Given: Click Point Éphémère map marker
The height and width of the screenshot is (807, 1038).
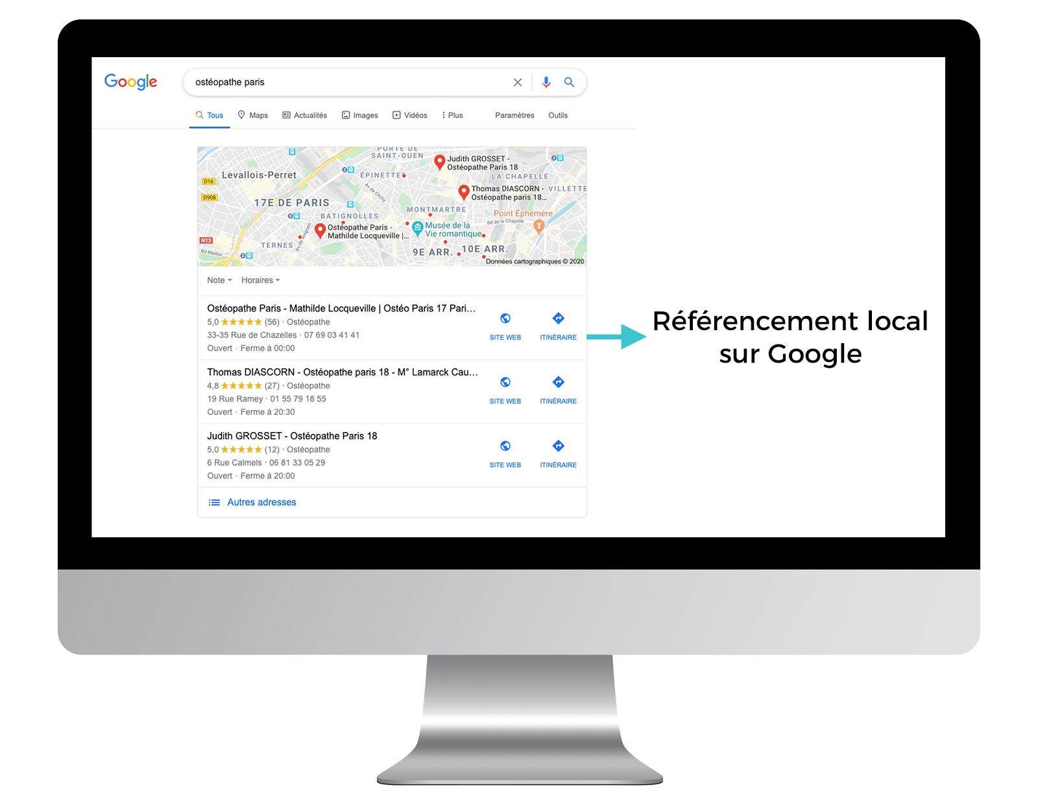Looking at the screenshot, I should pyautogui.click(x=538, y=226).
